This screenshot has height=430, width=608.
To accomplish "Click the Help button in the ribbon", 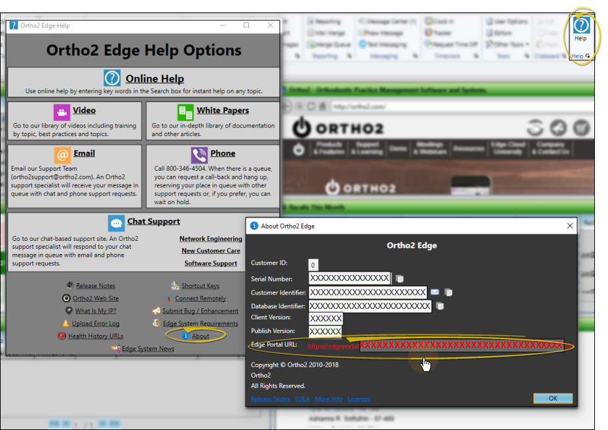I will 580,29.
